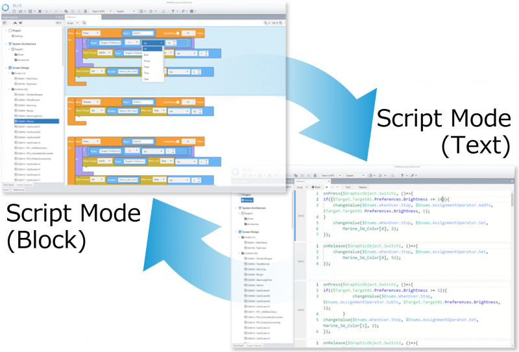Click the up arrow in Project Explorer
This screenshot has width=519, height=352.
[15, 23]
